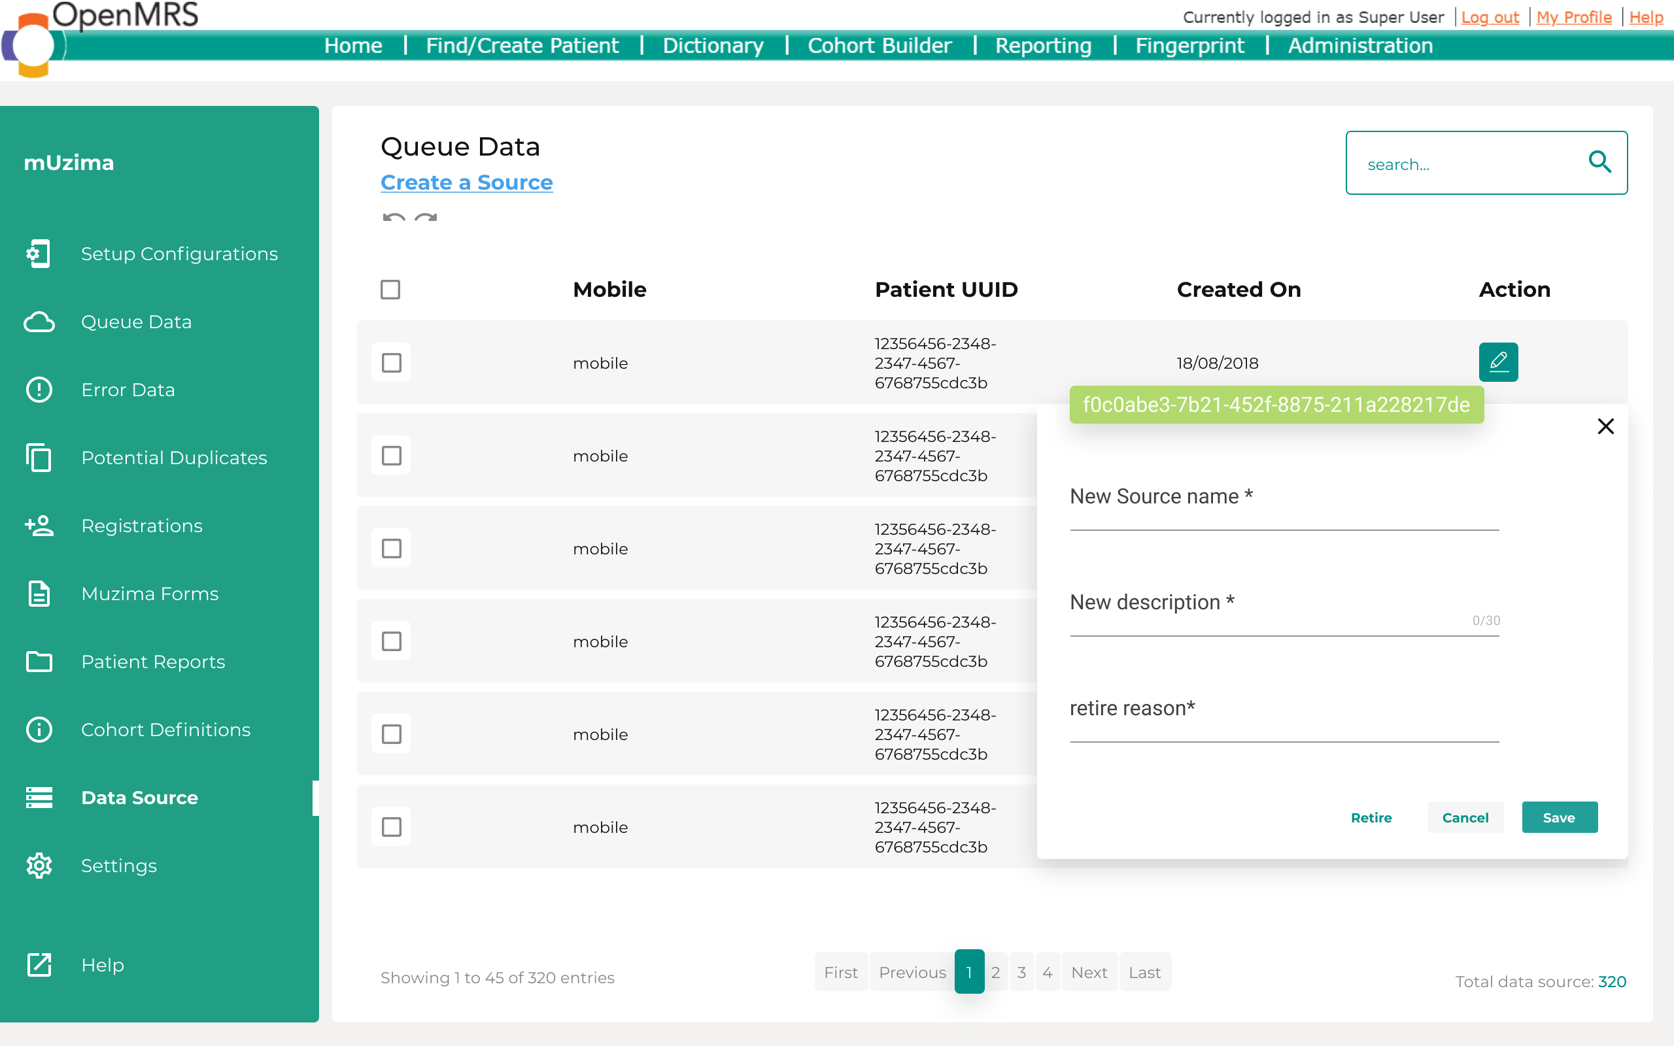Open the My Profile link
1674x1046 pixels.
(x=1574, y=17)
